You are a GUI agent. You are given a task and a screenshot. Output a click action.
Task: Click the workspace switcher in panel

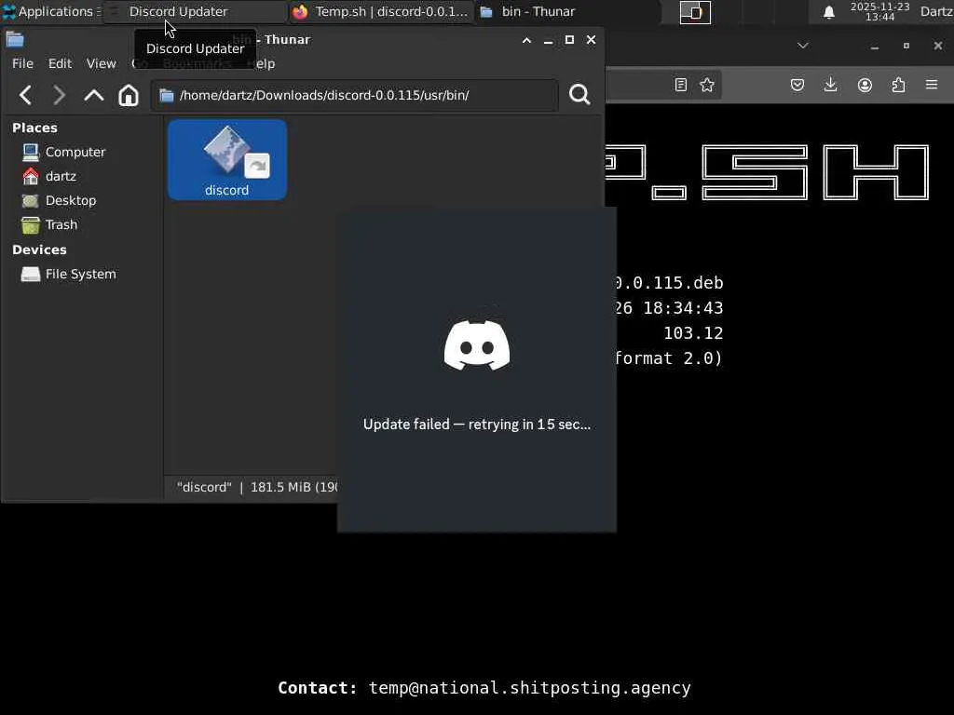(695, 12)
